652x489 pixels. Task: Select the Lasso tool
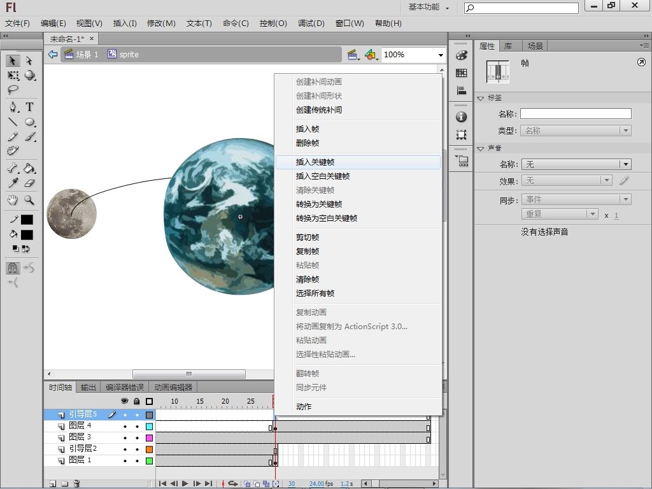point(13,90)
